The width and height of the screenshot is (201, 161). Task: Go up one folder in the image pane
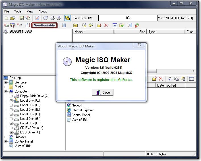click(x=75, y=25)
